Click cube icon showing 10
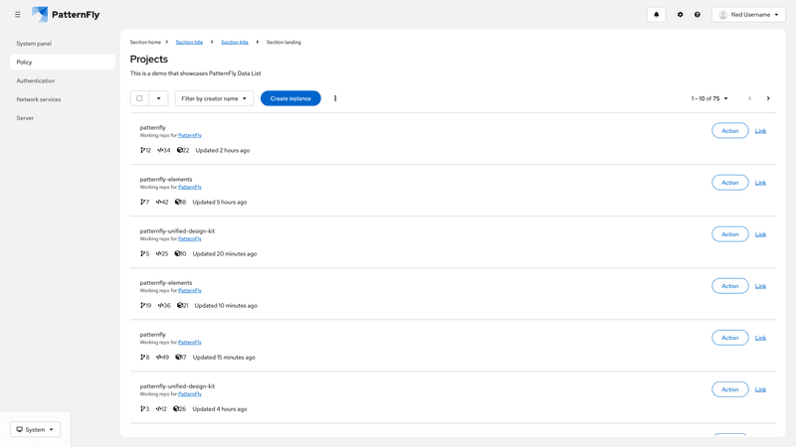 point(177,253)
